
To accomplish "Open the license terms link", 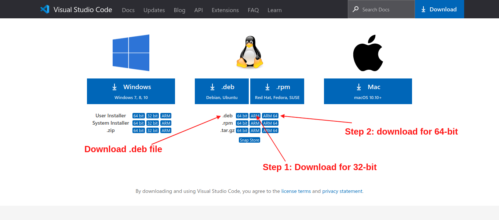I will point(296,191).
